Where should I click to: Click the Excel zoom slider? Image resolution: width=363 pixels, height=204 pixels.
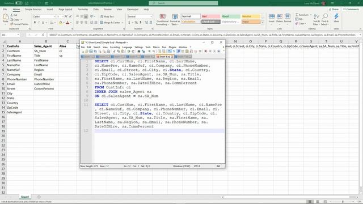point(343,202)
